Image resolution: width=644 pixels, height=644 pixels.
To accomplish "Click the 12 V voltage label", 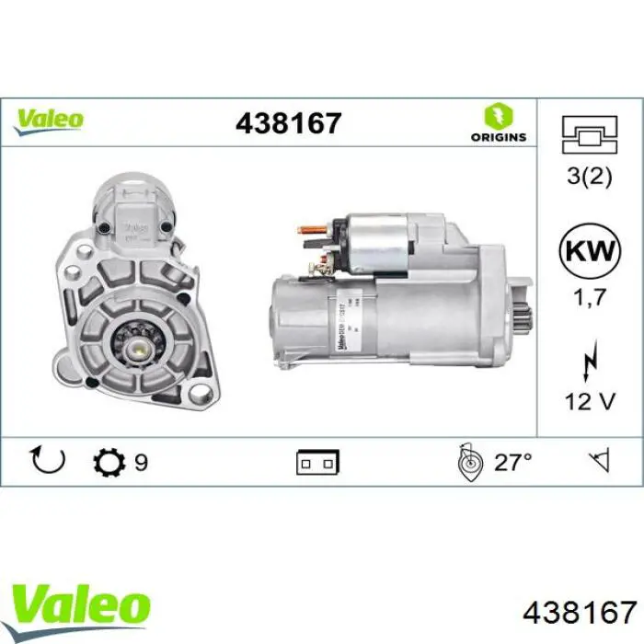I will click(591, 401).
